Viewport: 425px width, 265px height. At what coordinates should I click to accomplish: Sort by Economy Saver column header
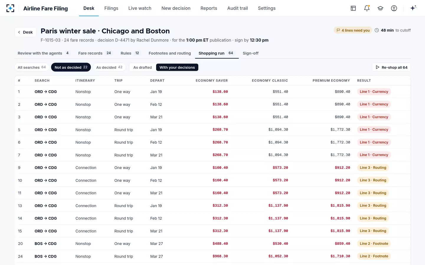212,80
